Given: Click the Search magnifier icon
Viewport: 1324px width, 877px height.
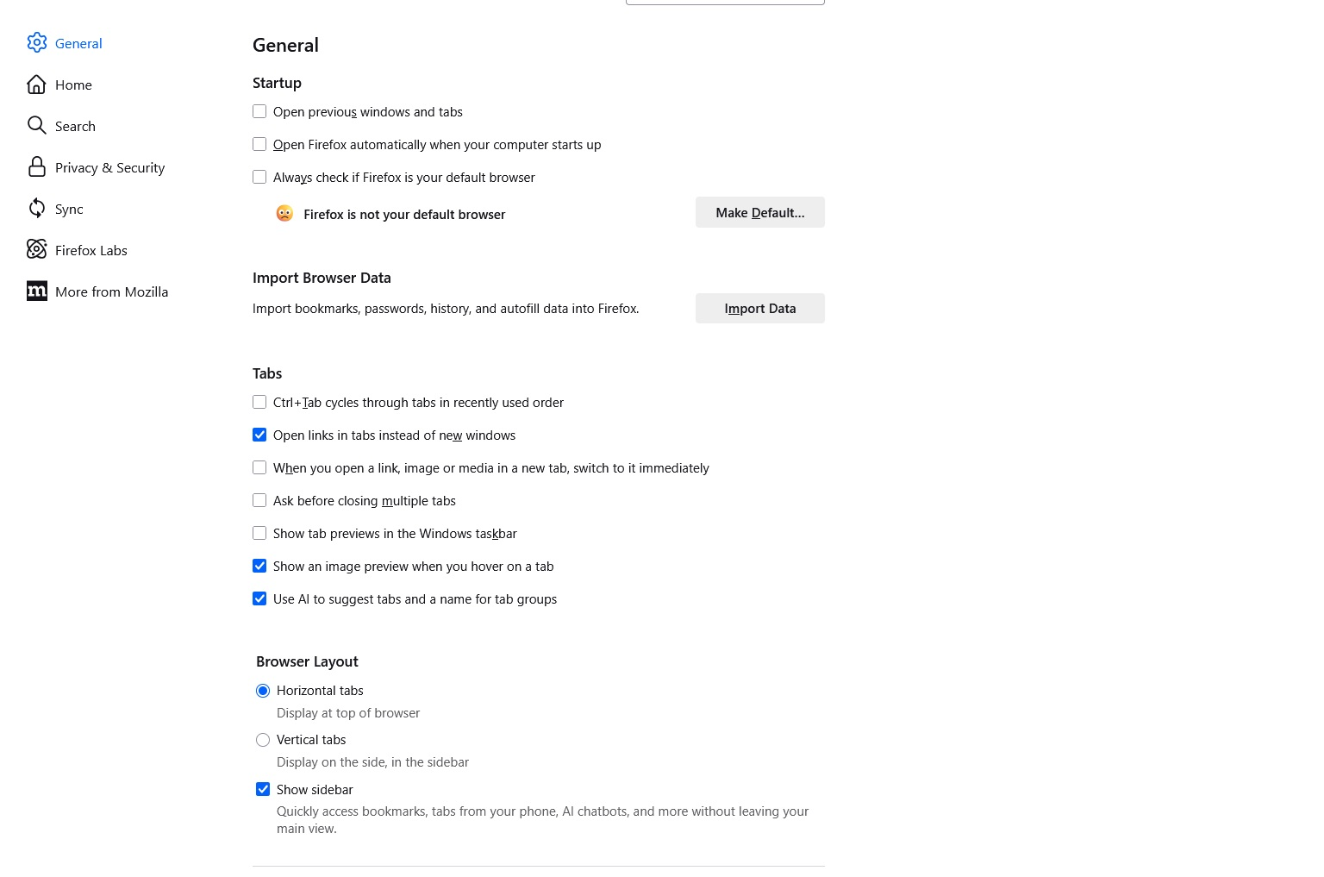Looking at the screenshot, I should 36,126.
